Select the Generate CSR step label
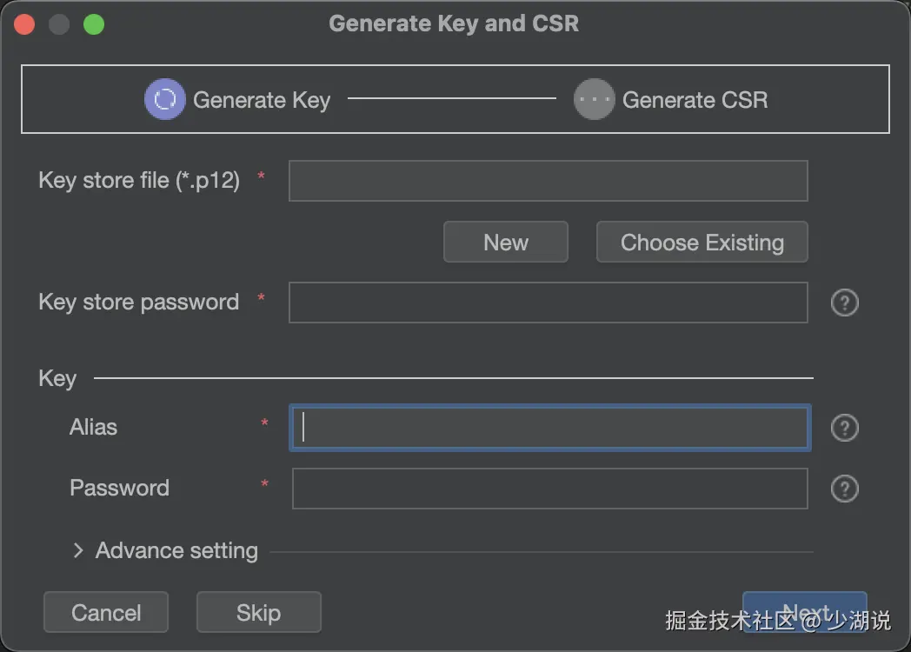The image size is (911, 652). (695, 100)
